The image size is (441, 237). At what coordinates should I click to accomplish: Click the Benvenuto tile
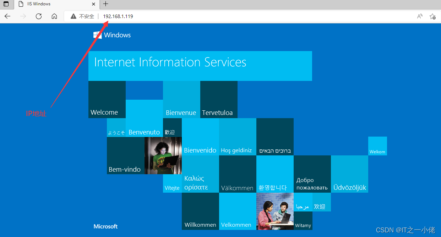[144, 118]
